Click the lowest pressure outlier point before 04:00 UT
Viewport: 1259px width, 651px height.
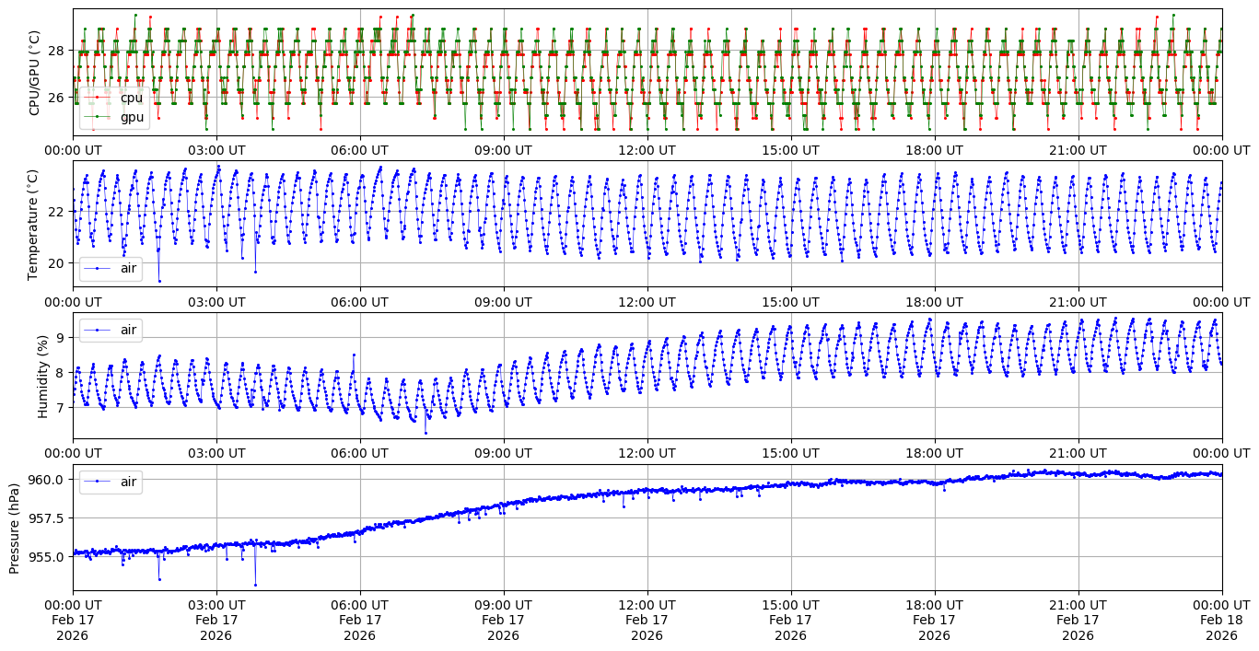pyautogui.click(x=255, y=585)
